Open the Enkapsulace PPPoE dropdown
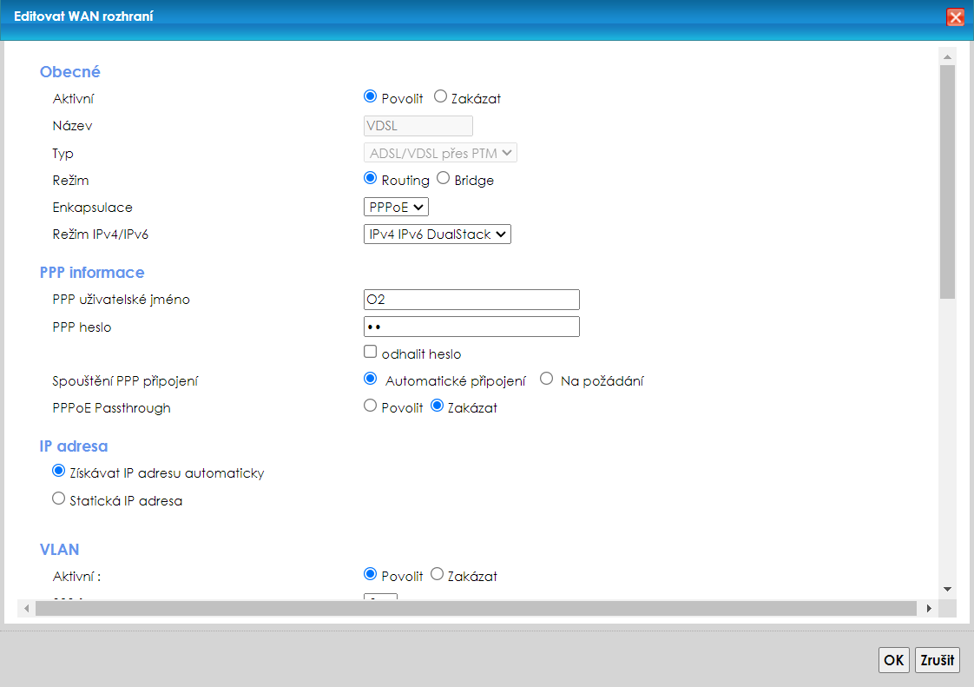This screenshot has width=974, height=687. point(396,208)
